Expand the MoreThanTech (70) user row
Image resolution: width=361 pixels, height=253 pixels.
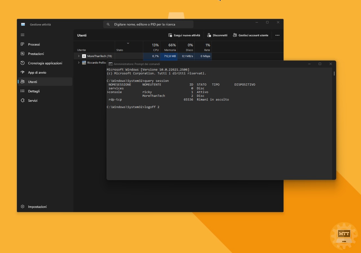tap(78, 56)
